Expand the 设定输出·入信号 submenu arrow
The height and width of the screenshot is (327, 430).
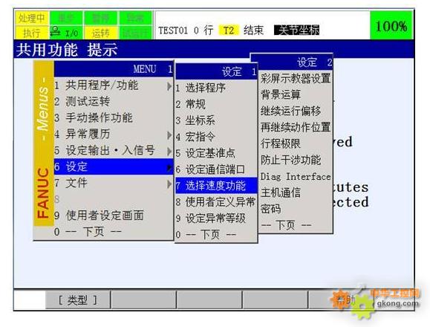click(169, 151)
